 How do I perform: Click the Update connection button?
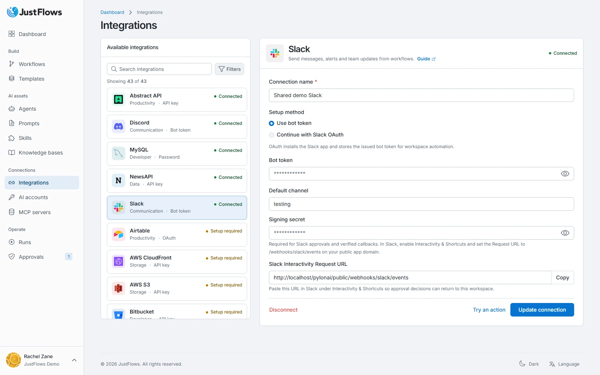(x=542, y=310)
